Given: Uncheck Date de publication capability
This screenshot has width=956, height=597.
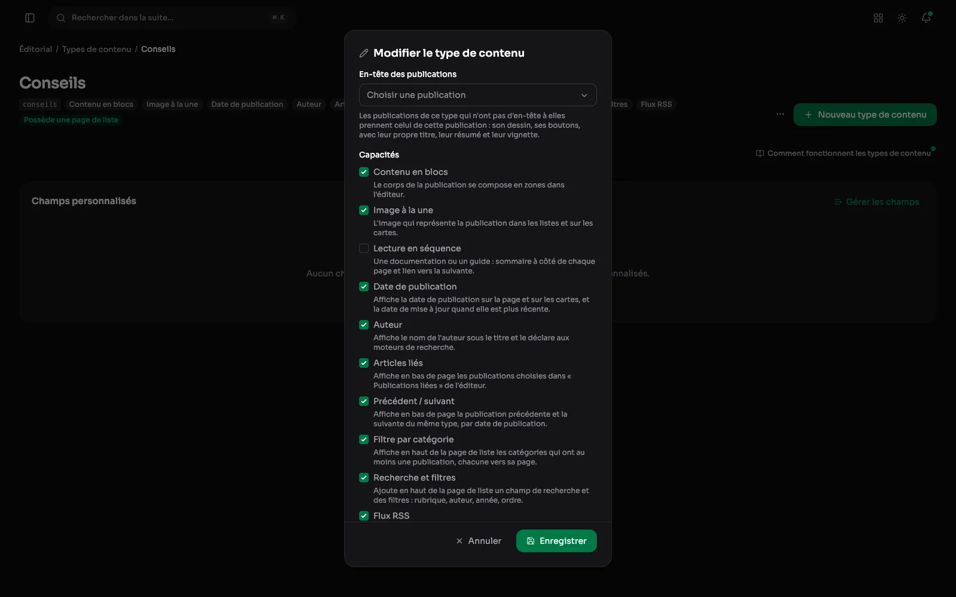Looking at the screenshot, I should (364, 287).
